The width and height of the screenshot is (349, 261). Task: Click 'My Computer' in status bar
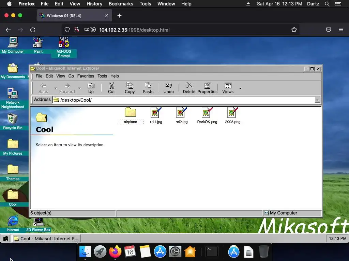pos(283,213)
